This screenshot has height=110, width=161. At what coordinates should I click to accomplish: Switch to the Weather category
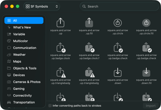tap(24, 55)
